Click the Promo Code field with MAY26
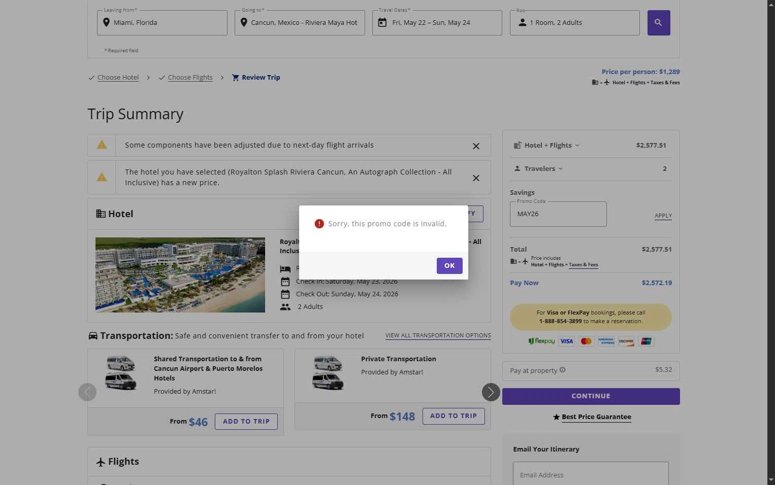 coord(558,214)
